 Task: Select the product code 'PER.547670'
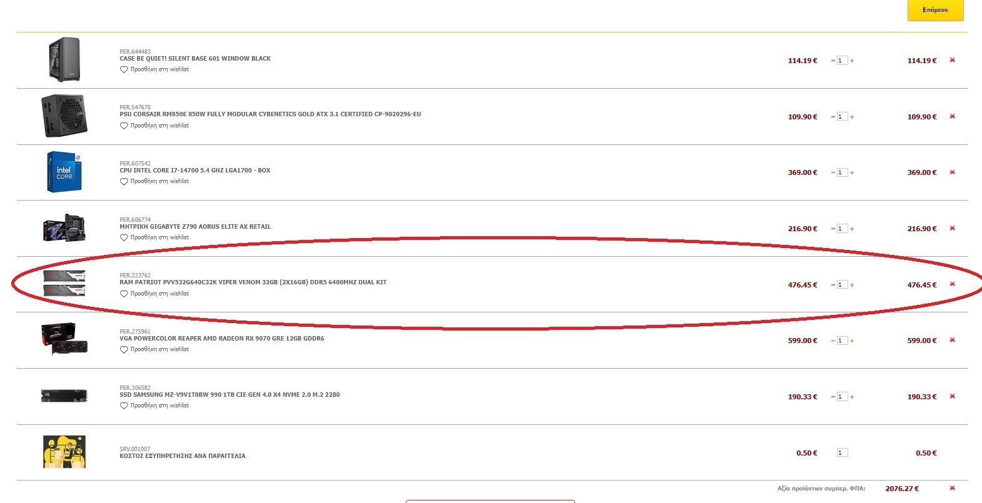[135, 107]
